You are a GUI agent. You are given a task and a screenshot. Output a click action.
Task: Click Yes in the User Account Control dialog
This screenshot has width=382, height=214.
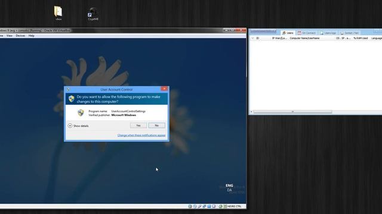point(138,125)
